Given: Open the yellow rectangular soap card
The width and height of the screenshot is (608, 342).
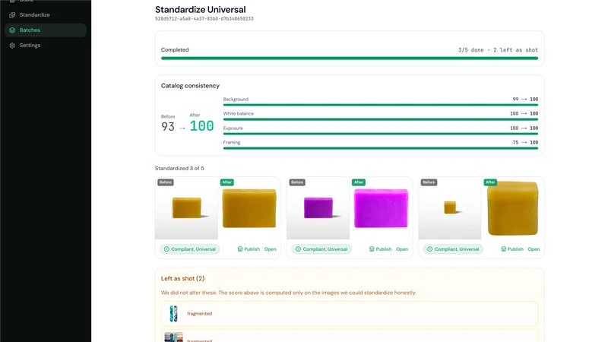Looking at the screenshot, I should tap(271, 249).
